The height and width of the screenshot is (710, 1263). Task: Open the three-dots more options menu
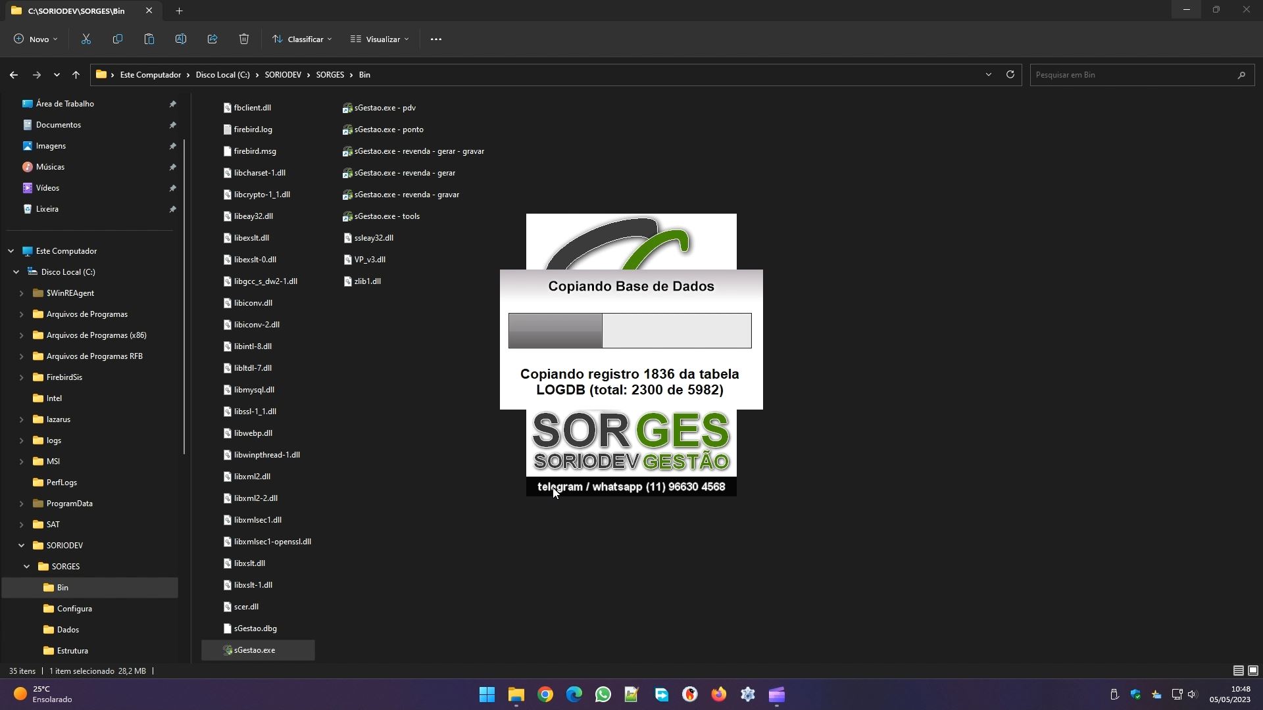point(436,39)
